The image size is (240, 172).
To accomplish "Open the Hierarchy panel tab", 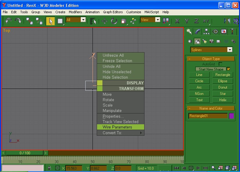I will [206, 32].
